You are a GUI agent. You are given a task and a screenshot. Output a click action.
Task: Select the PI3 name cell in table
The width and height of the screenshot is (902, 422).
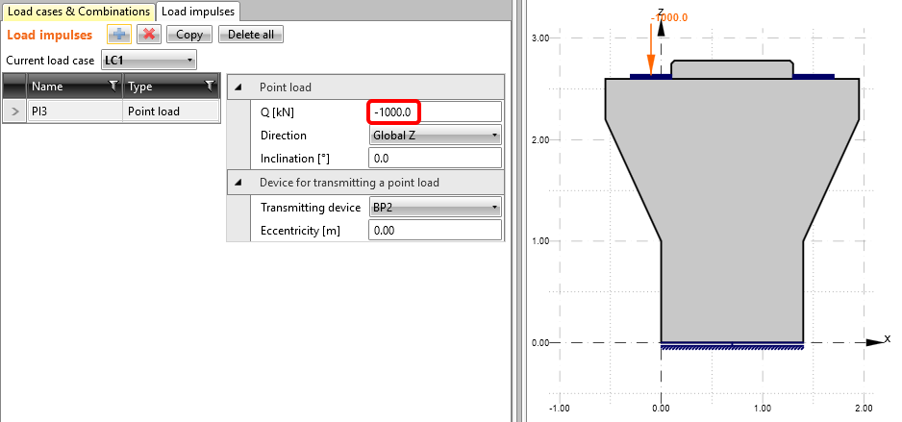(x=74, y=112)
